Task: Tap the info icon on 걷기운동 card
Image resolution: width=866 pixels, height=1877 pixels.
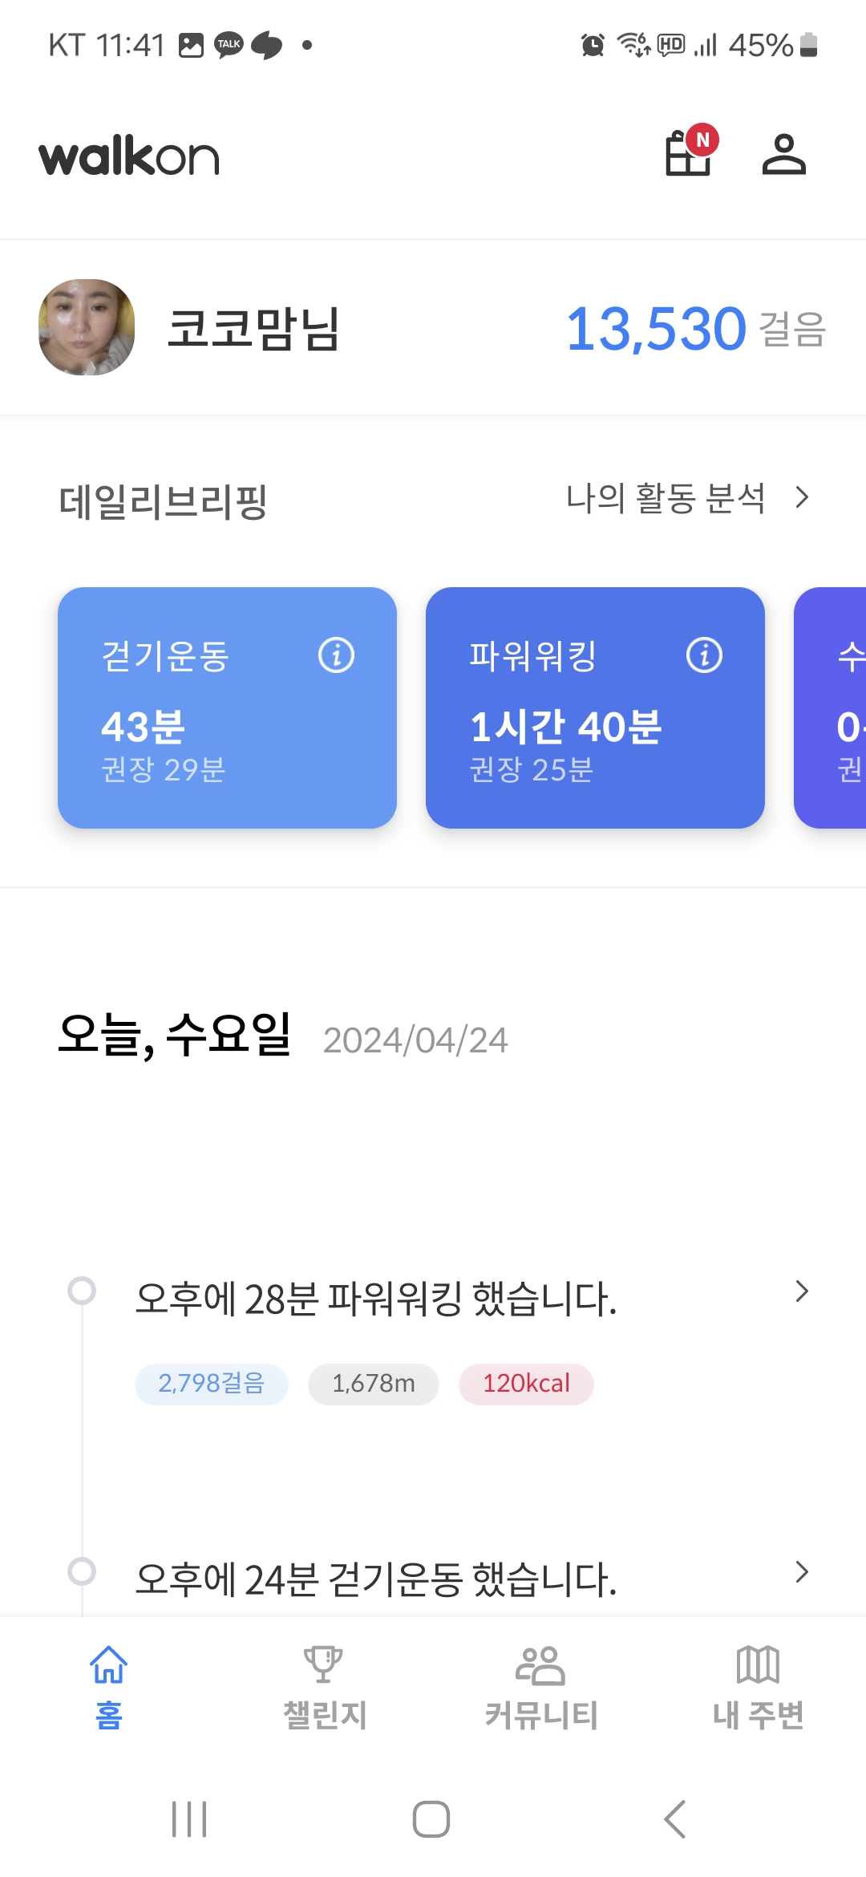Action: click(336, 655)
